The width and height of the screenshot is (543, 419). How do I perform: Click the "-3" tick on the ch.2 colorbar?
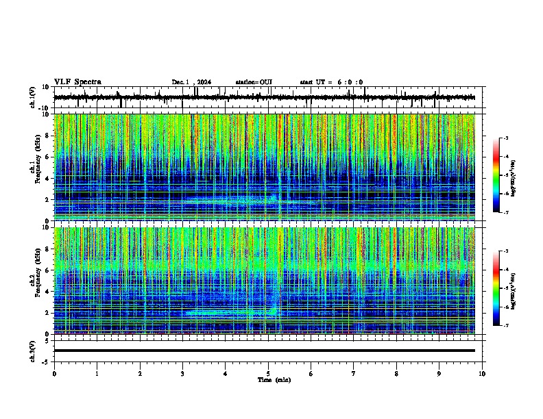[x=505, y=251]
